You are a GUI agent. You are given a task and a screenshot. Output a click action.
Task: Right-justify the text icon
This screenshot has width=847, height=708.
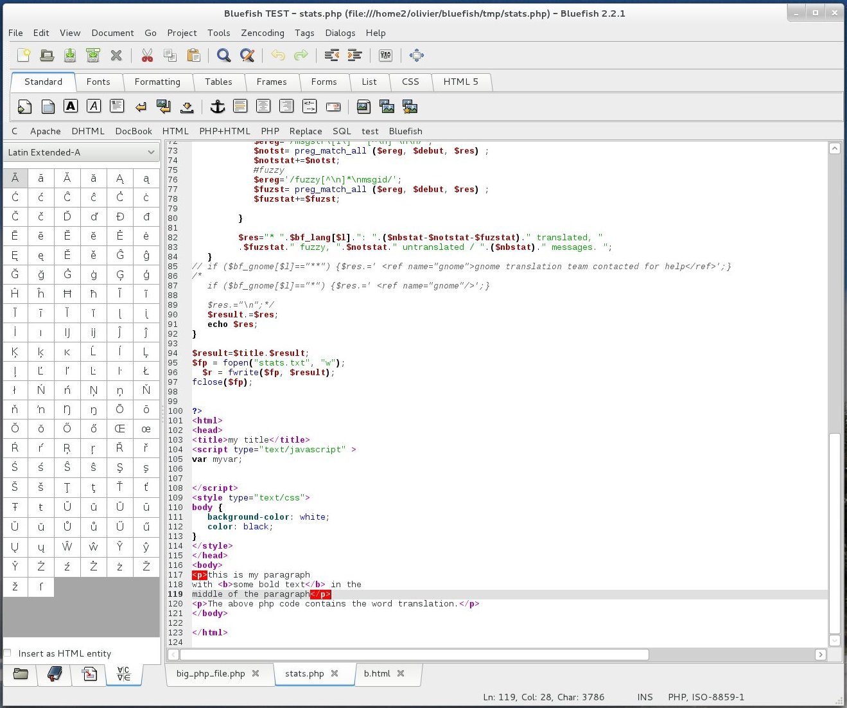(286, 107)
